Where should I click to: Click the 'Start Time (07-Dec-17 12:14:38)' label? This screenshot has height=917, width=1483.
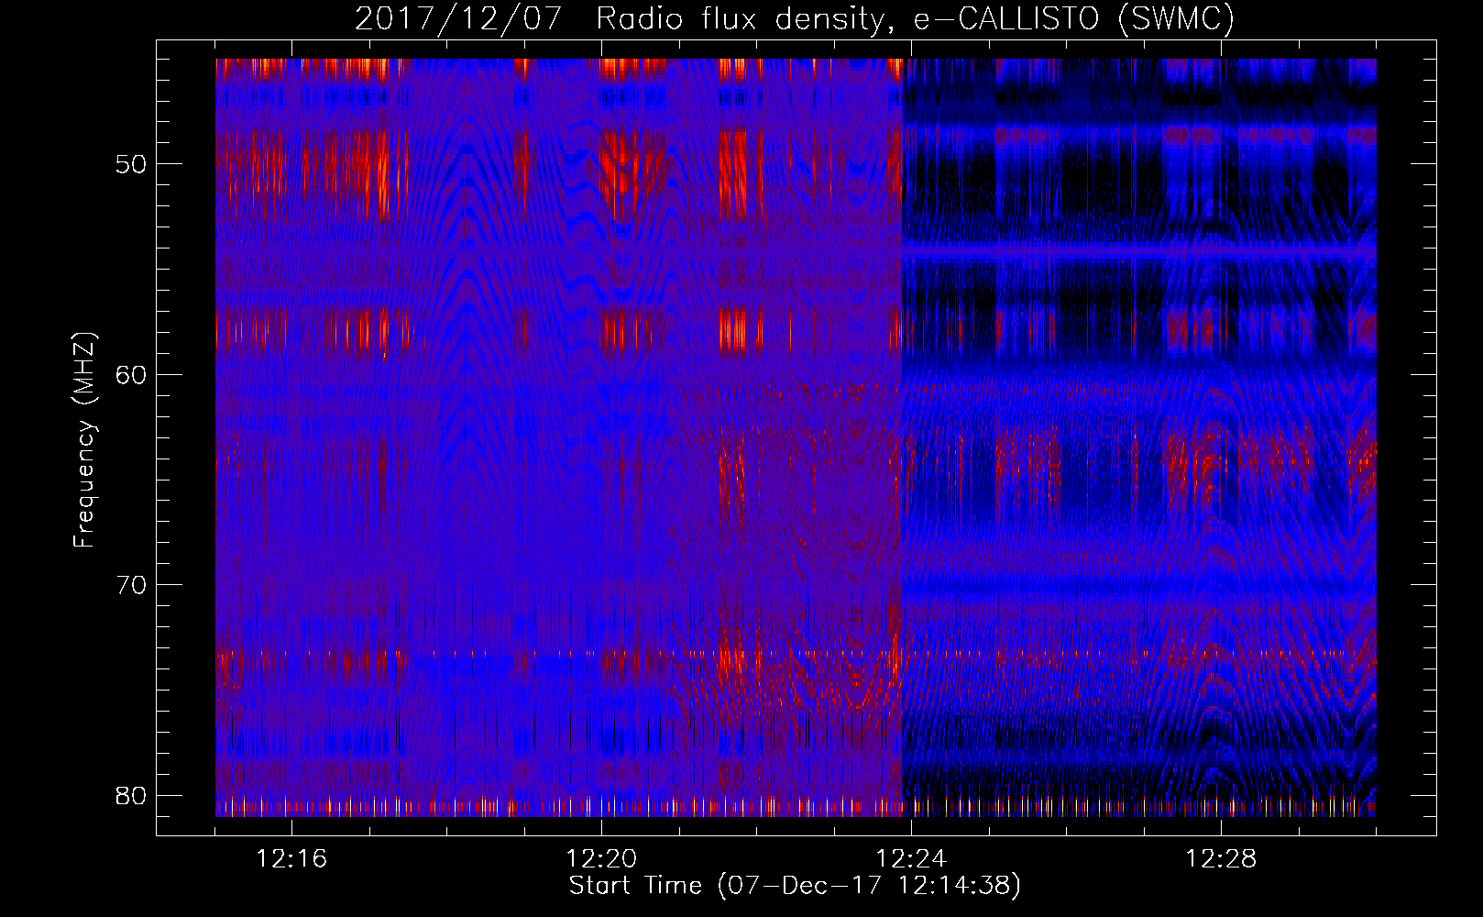(795, 886)
